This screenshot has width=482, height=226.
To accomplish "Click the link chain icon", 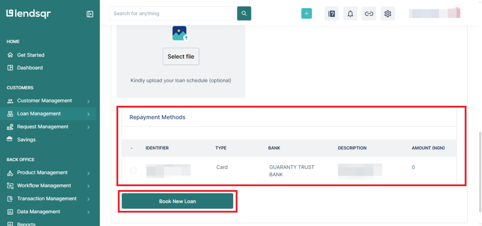I will click(369, 14).
